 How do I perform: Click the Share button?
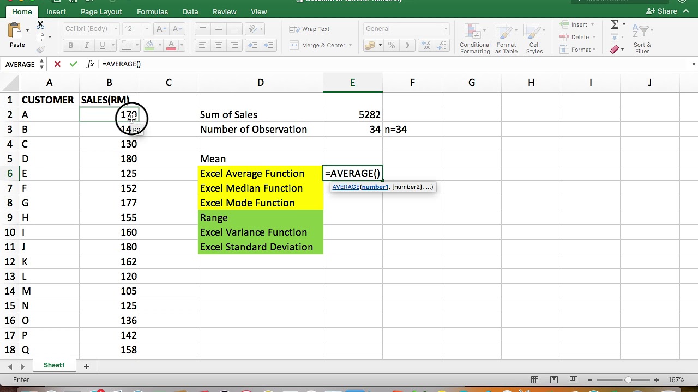click(x=662, y=11)
